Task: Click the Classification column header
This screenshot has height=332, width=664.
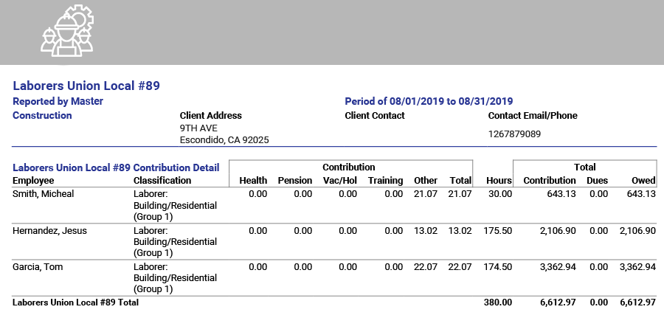Action: [x=162, y=180]
